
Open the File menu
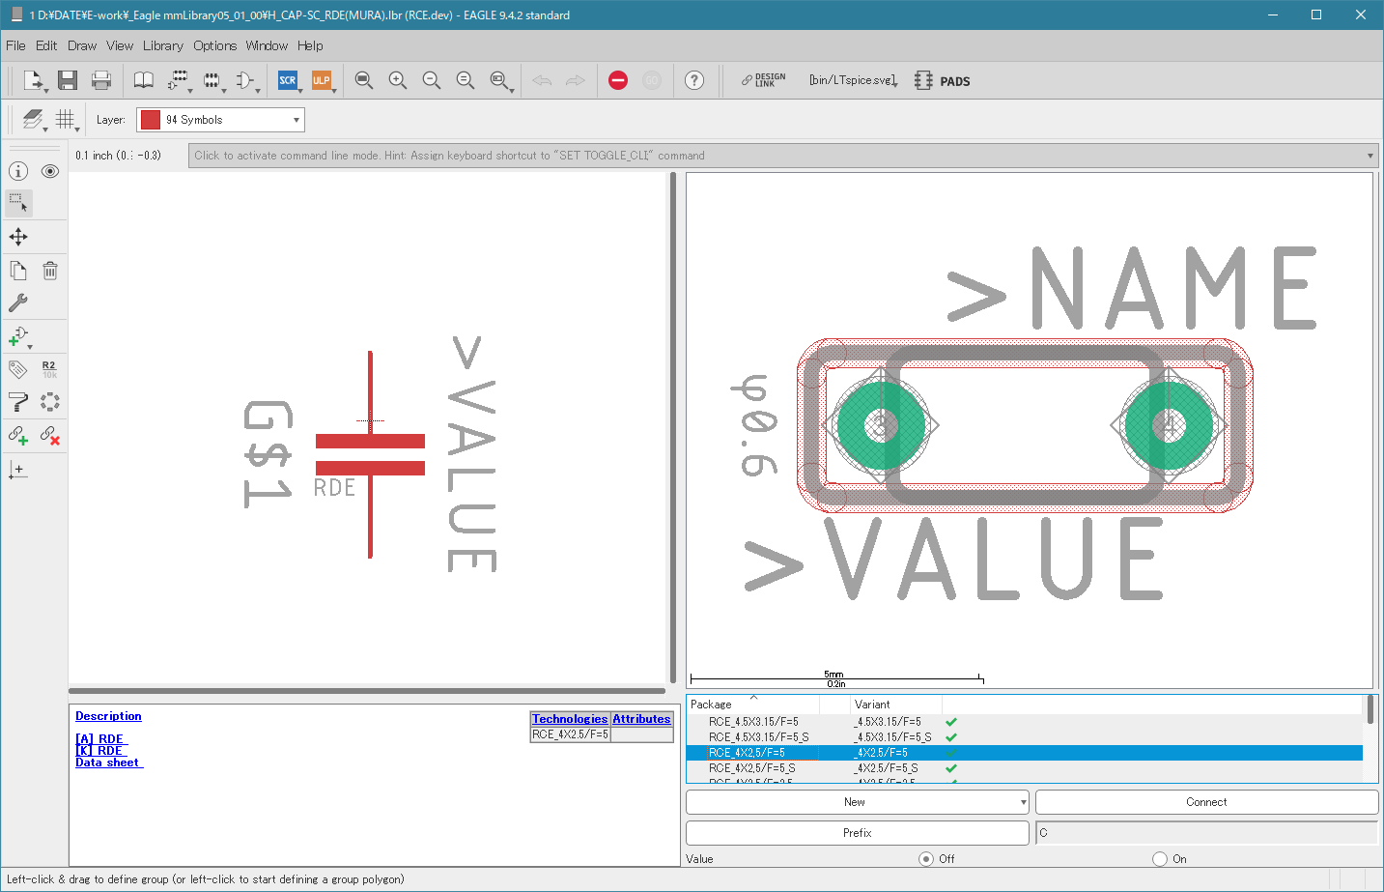pyautogui.click(x=15, y=45)
